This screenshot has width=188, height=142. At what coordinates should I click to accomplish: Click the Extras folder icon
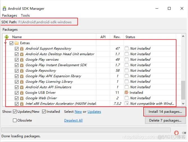17,43
